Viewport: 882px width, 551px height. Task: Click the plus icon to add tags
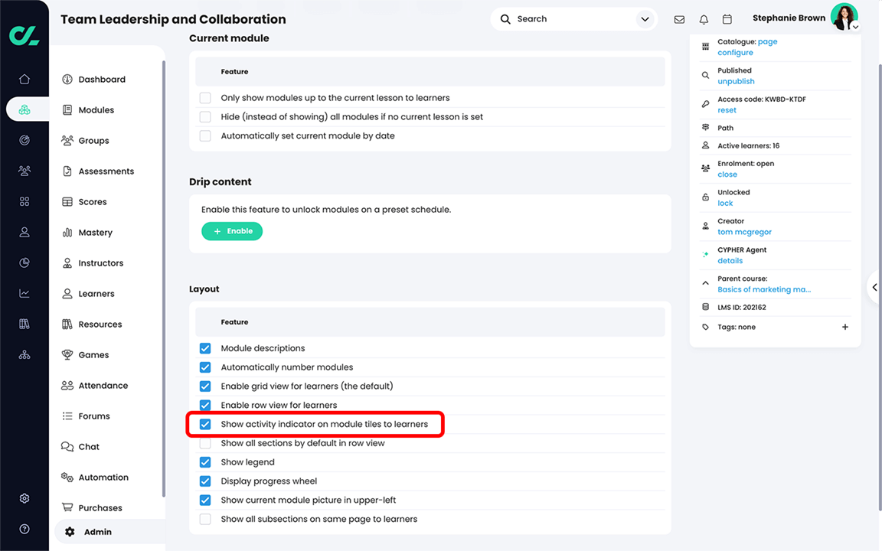point(845,328)
